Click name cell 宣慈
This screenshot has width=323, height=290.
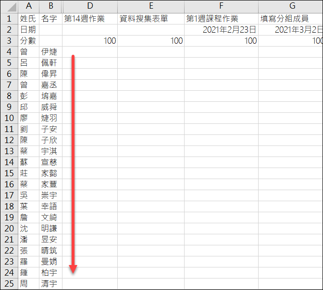pyautogui.click(x=50, y=162)
